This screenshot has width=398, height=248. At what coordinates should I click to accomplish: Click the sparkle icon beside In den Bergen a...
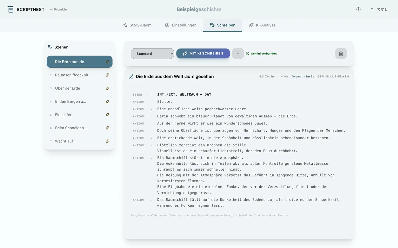107,101
